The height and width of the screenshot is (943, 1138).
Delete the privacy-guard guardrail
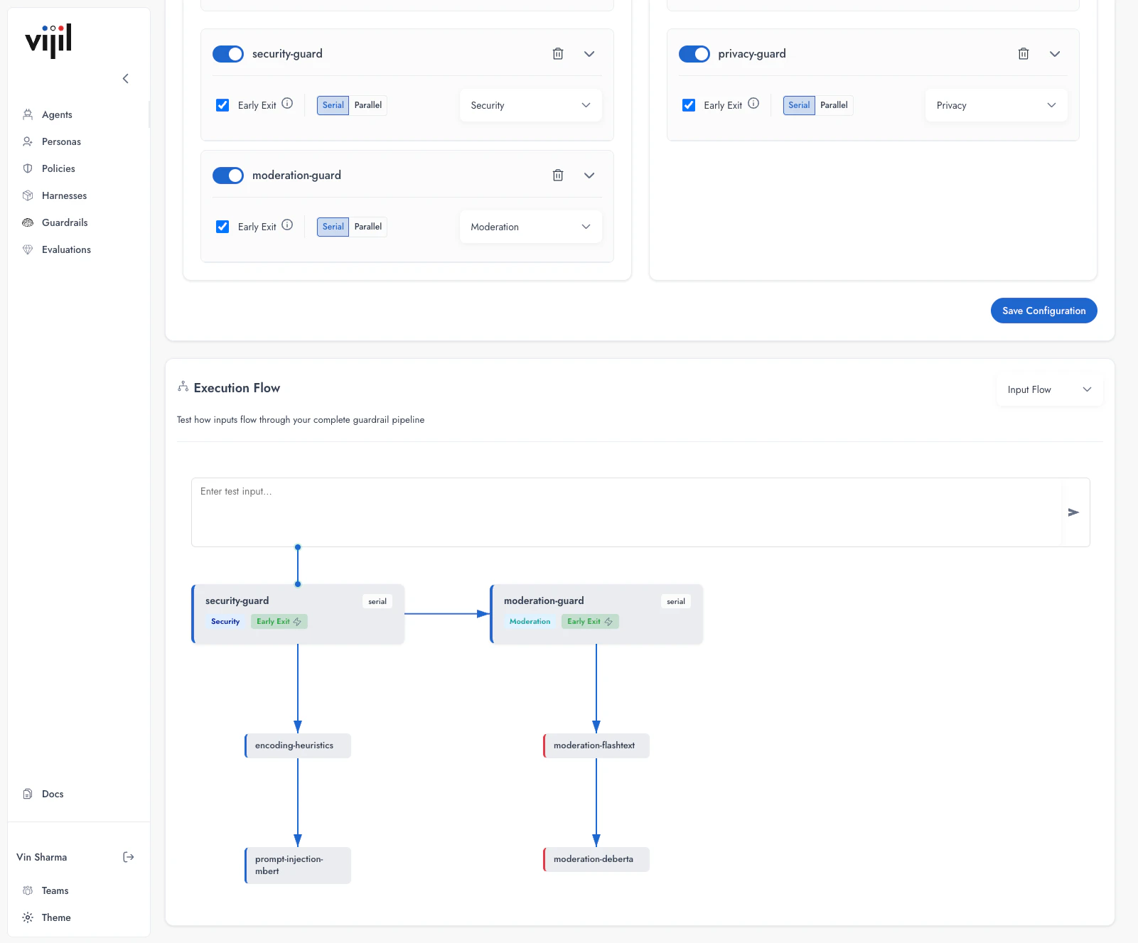click(x=1024, y=53)
